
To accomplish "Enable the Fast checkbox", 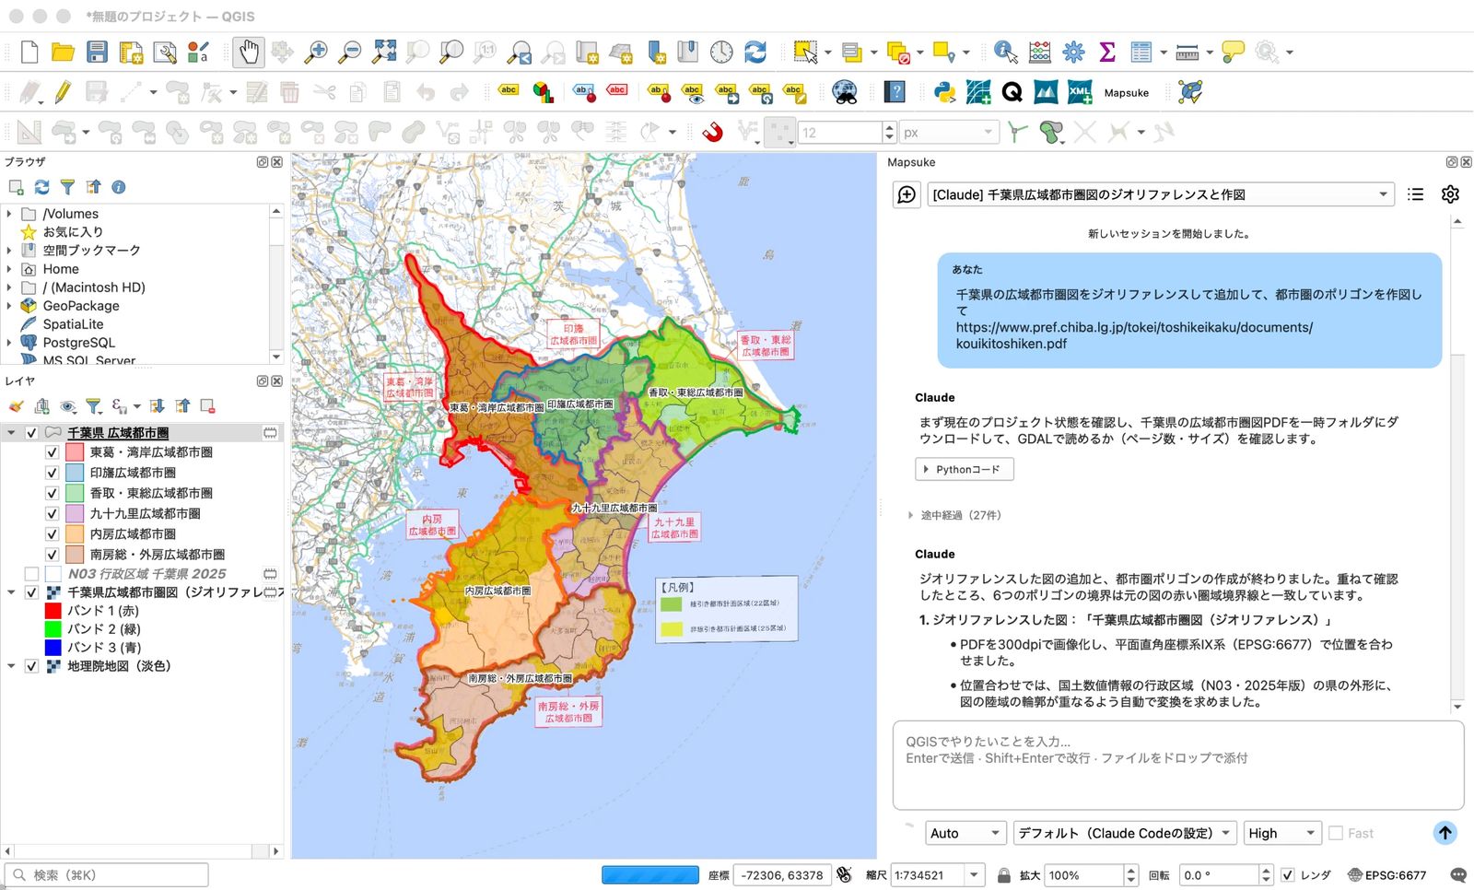I will pyautogui.click(x=1336, y=833).
